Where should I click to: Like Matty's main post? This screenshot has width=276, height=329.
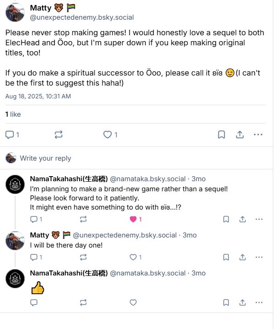108,135
